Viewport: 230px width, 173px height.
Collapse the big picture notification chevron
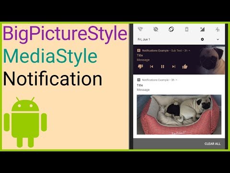(x=176, y=80)
